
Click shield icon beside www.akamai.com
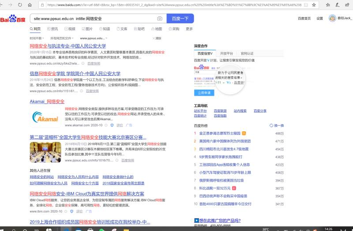click(x=112, y=125)
